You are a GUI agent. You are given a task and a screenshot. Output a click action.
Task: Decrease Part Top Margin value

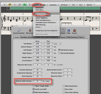[44, 44]
